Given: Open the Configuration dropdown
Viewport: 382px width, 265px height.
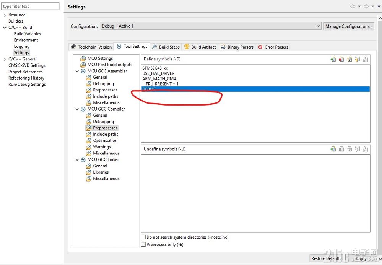Looking at the screenshot, I should click(x=211, y=26).
